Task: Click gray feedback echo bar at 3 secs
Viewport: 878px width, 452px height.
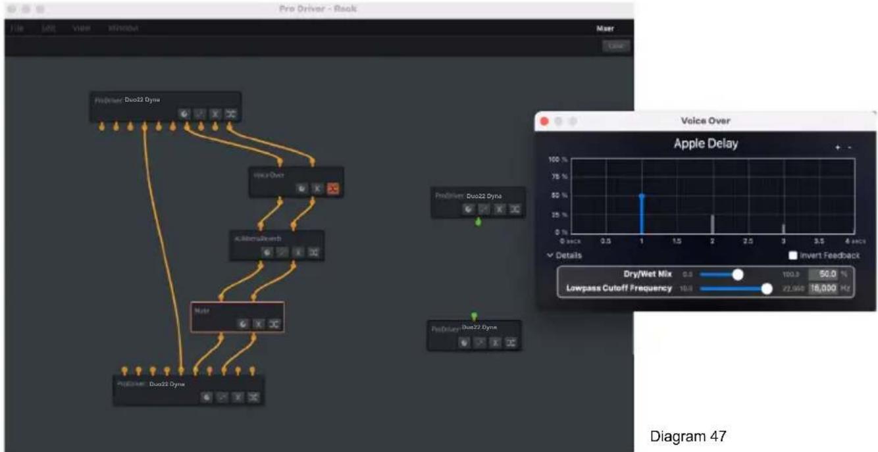Action: tap(783, 228)
